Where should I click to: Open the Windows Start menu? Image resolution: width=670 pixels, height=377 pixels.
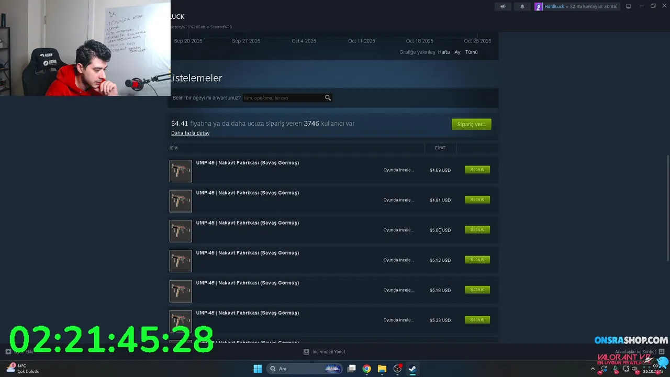tap(258, 369)
